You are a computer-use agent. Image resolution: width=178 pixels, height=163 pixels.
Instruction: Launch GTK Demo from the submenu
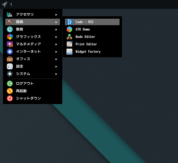(92, 29)
